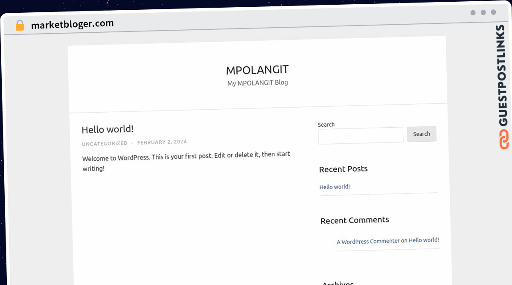512x285 pixels.
Task: Click the Recent Comments heading
Action: (x=355, y=220)
